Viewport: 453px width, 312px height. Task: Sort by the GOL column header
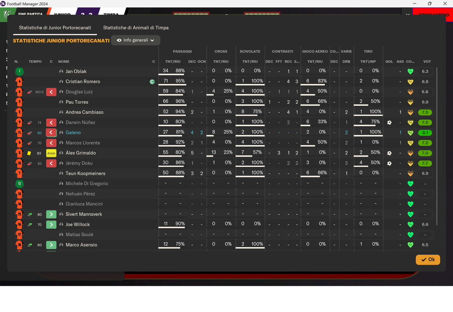point(389,62)
